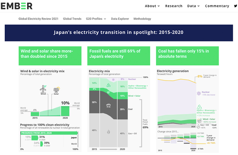238x155 pixels.
Task: Click the 'Fossil fuels are still 69%' header
Action: tap(119, 56)
